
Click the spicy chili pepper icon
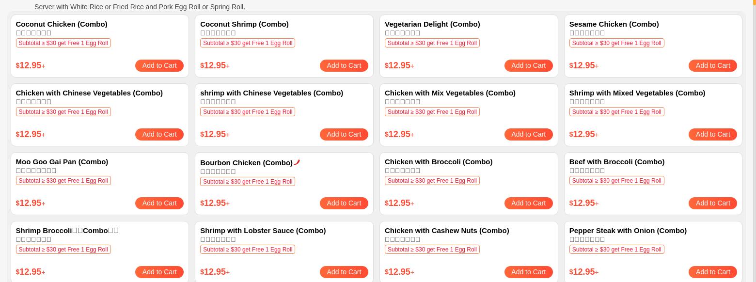(297, 162)
